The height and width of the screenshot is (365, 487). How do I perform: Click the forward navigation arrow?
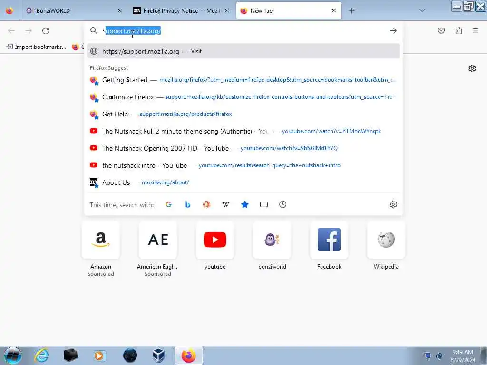(x=29, y=31)
